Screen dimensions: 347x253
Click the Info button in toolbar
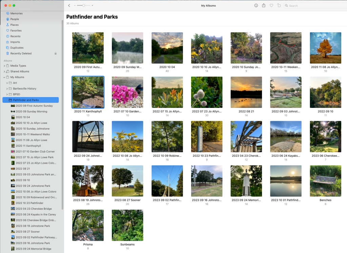(x=256, y=5)
